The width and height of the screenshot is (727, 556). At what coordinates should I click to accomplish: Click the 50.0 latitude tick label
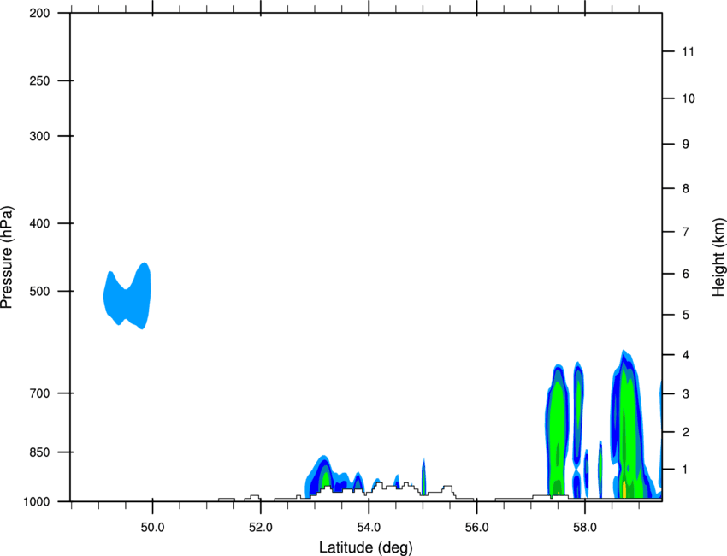point(152,528)
